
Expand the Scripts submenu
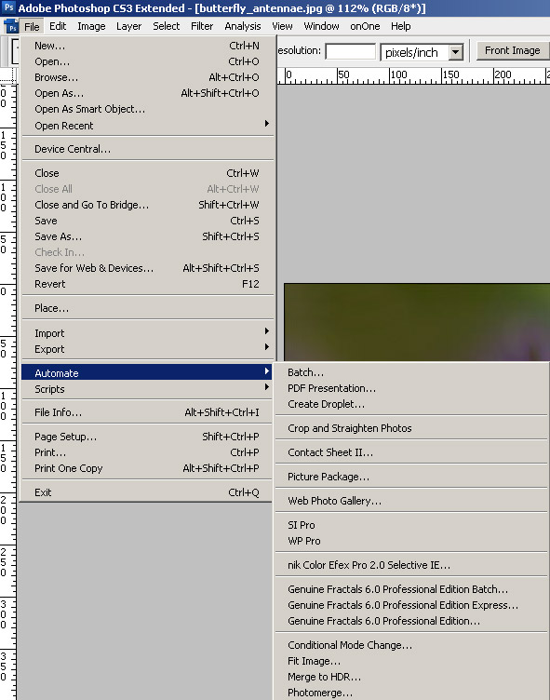pyautogui.click(x=147, y=389)
